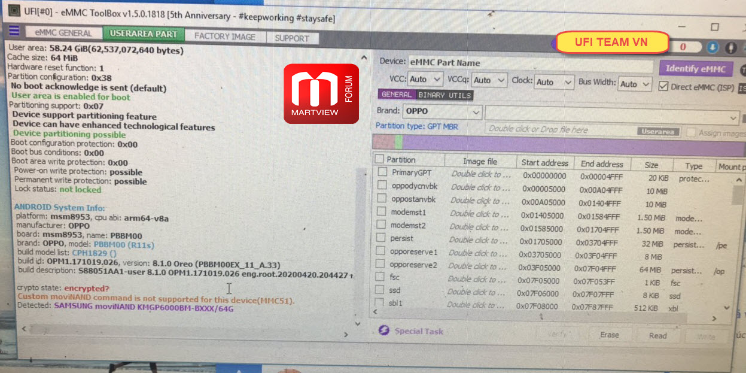The width and height of the screenshot is (746, 373).
Task: Uncheck Direct eMMC (ISP) option
Action: 663,86
